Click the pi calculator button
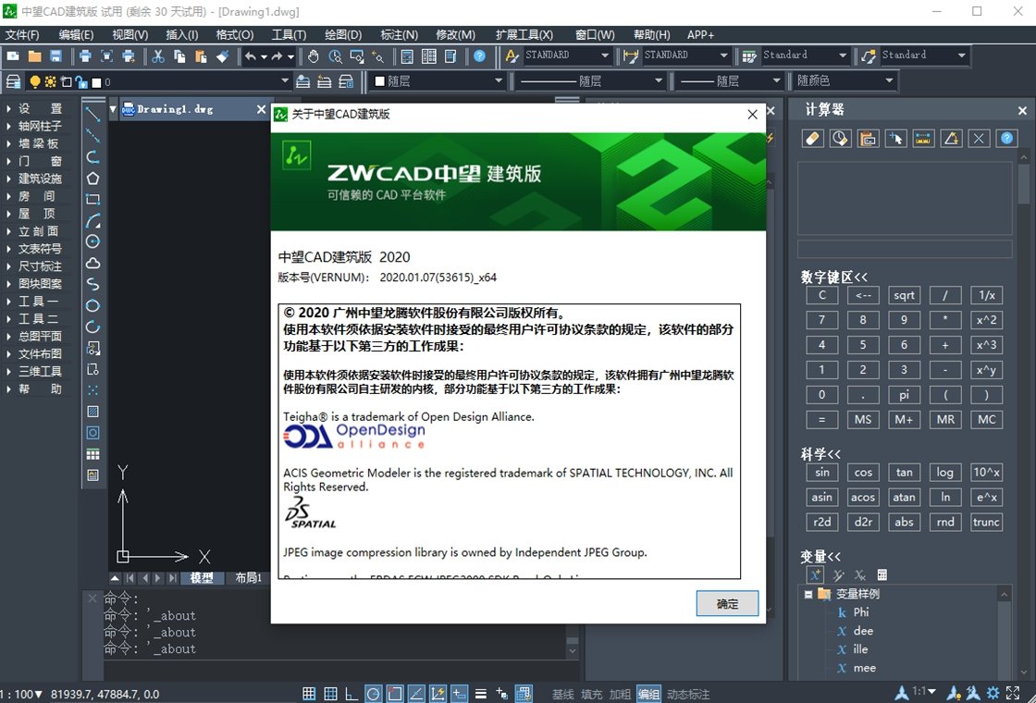Image resolution: width=1036 pixels, height=703 pixels. click(904, 394)
